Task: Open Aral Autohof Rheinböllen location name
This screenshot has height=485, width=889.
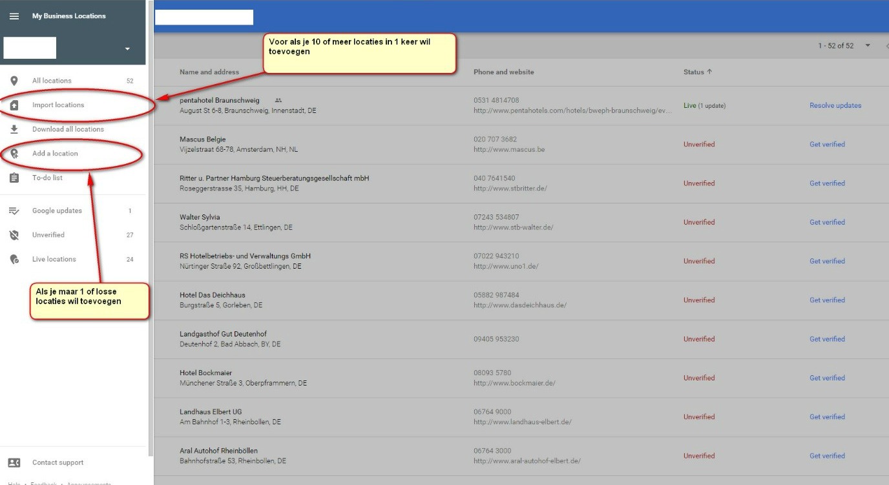Action: [x=218, y=451]
